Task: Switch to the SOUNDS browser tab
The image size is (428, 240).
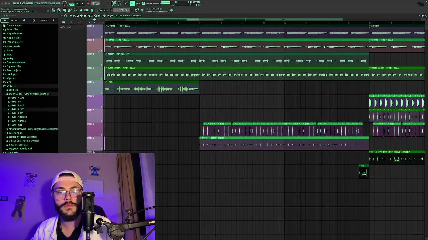Action: pyautogui.click(x=43, y=20)
